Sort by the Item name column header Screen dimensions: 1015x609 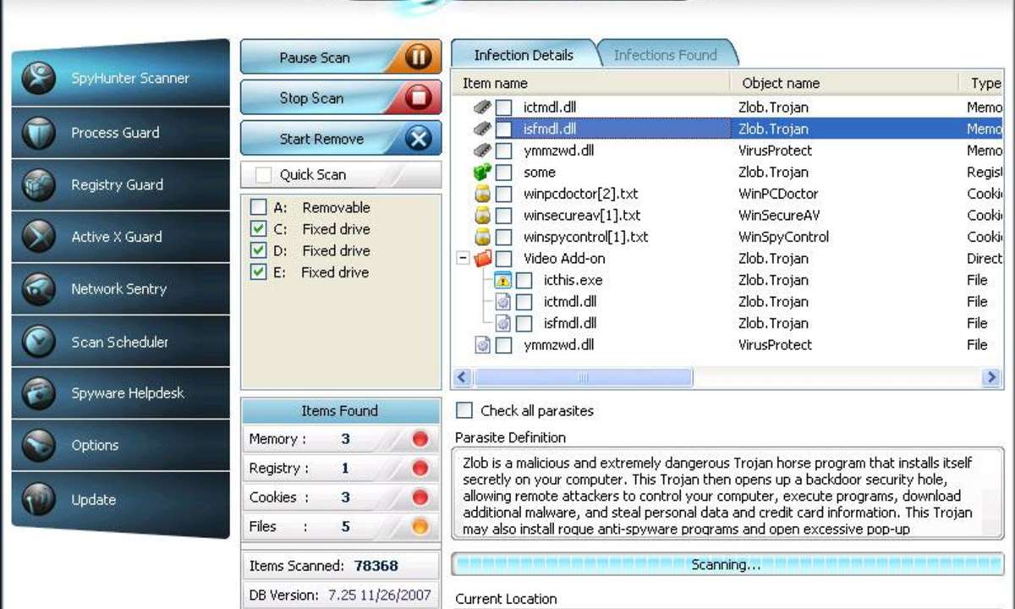592,83
